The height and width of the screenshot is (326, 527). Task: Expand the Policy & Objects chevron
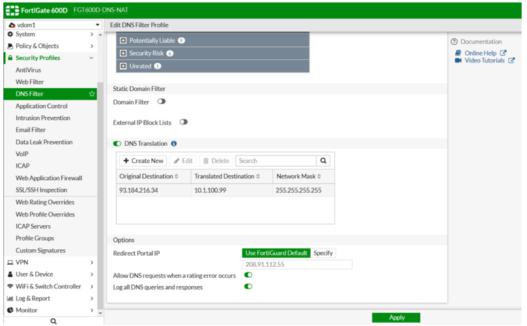(91, 46)
